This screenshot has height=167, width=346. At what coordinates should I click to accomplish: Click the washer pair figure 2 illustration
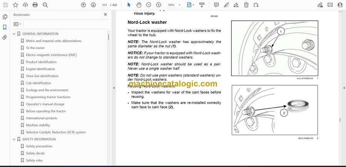pyautogui.click(x=274, y=110)
